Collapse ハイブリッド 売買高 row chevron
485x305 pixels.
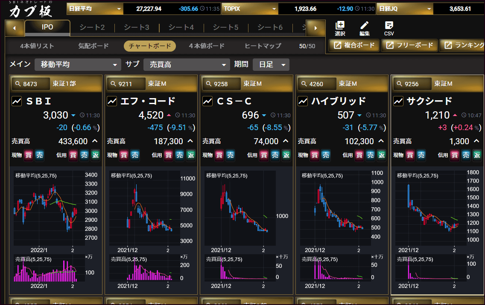[381, 141]
